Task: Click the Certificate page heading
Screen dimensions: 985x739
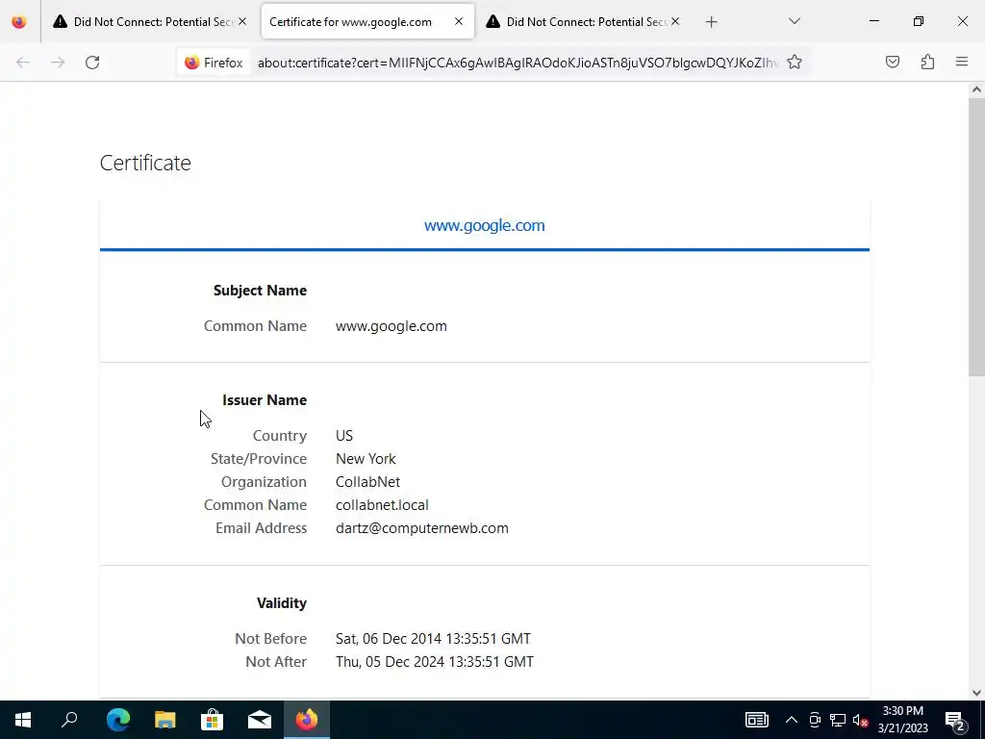Action: (x=145, y=163)
